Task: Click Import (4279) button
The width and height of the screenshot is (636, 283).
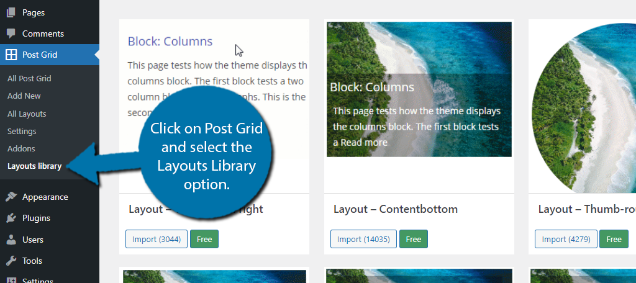Action: click(566, 239)
